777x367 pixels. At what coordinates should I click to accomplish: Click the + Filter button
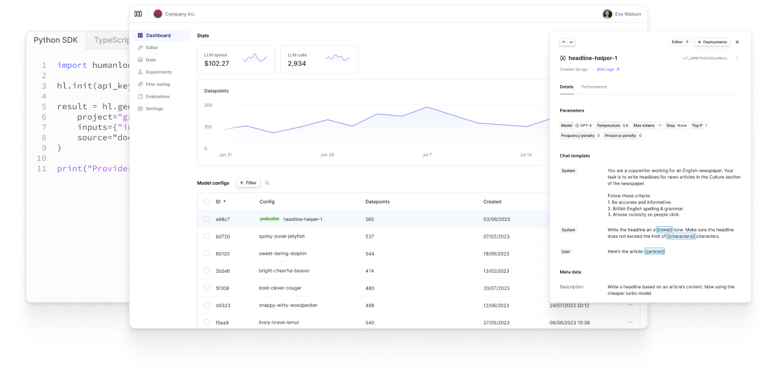pyautogui.click(x=248, y=183)
